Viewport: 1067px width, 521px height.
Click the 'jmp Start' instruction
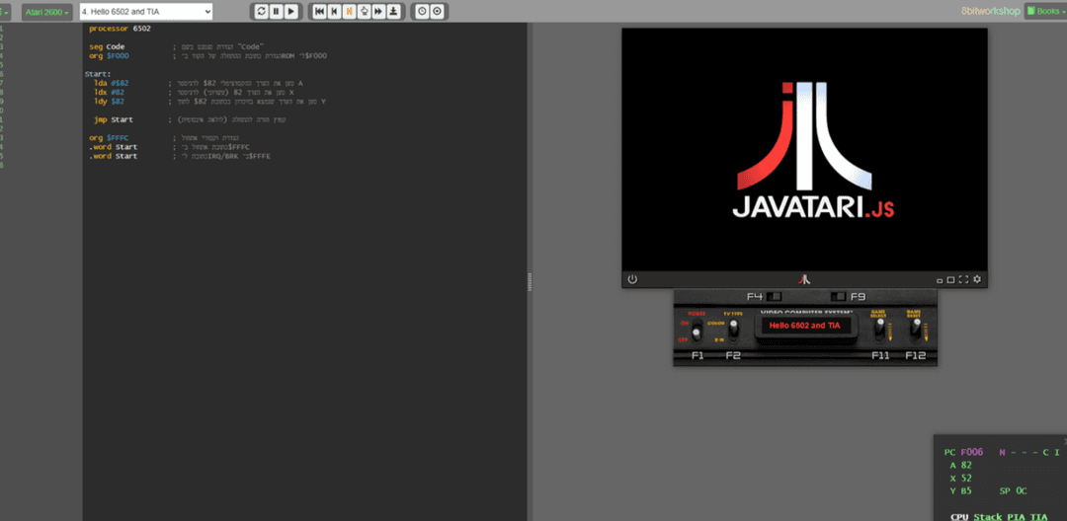click(114, 119)
